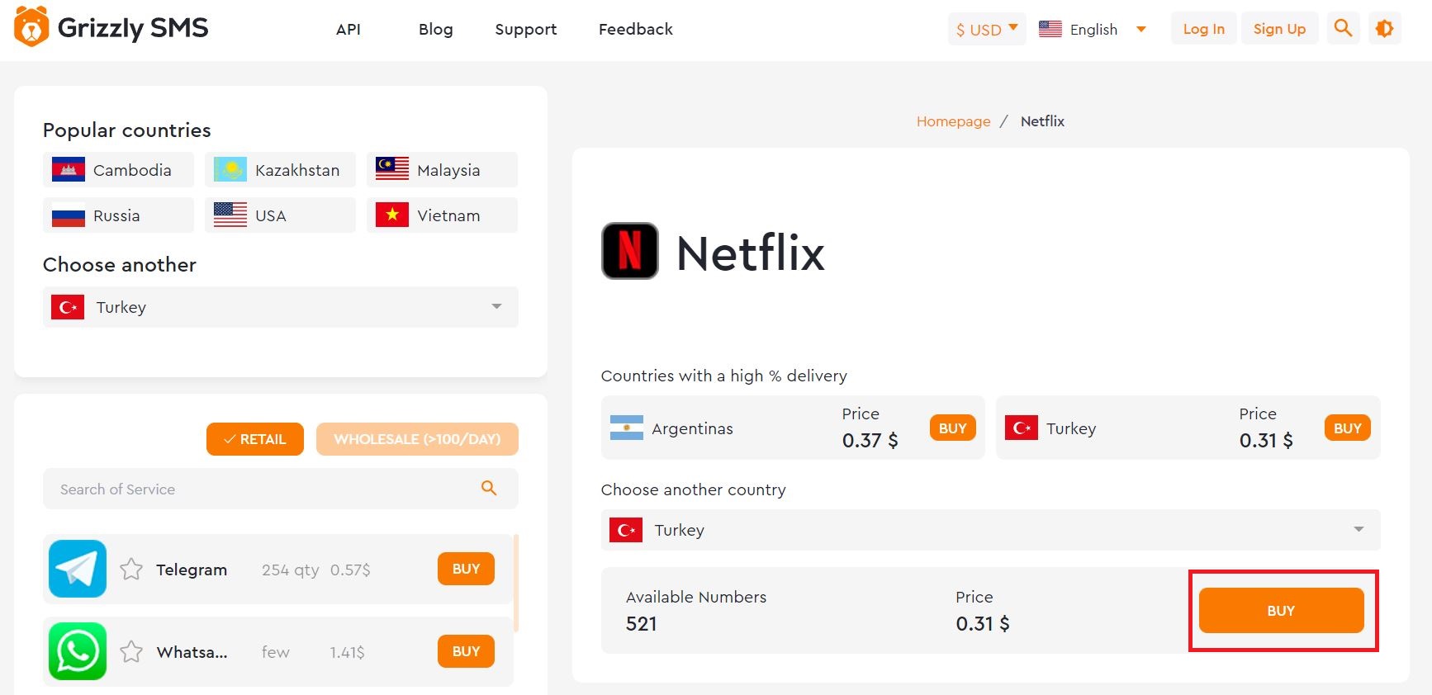Click the Grizzly SMS brand text
This screenshot has height=695, width=1432.
pyautogui.click(x=133, y=28)
